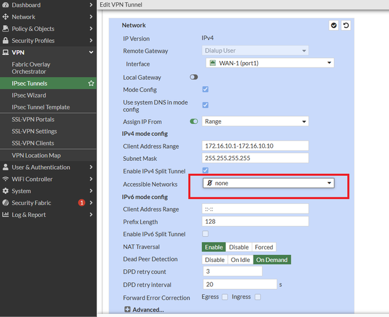Image resolution: width=389 pixels, height=317 pixels.
Task: Click the plus icon beside Advanced
Action: (127, 309)
